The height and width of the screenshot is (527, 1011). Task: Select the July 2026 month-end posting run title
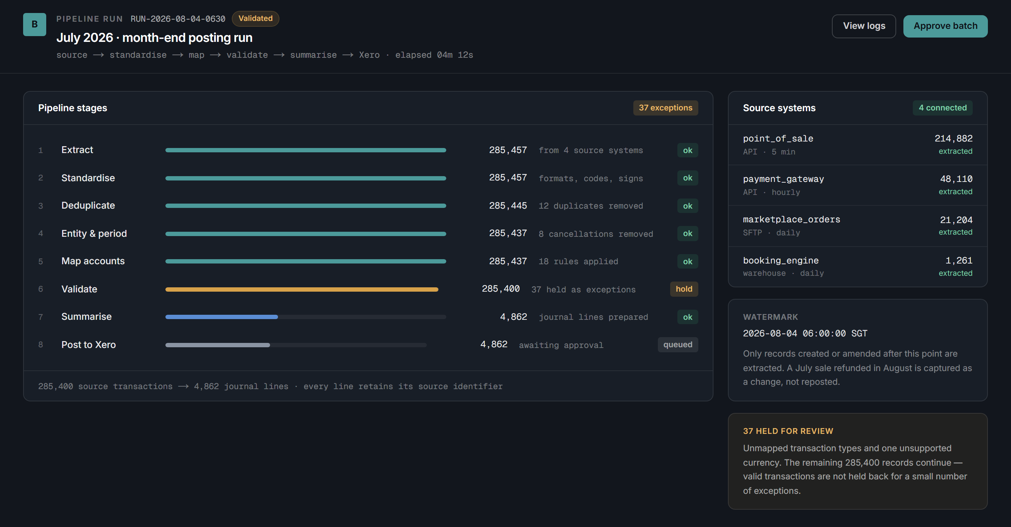pyautogui.click(x=154, y=38)
